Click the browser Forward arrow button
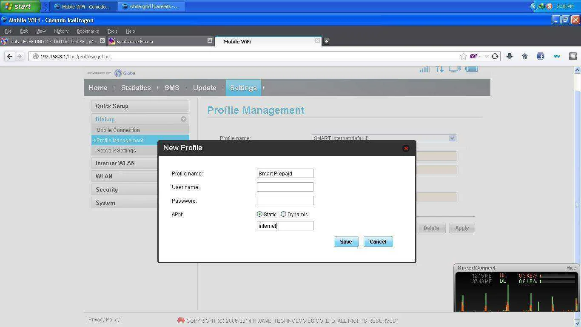This screenshot has width=581, height=327. (x=19, y=56)
